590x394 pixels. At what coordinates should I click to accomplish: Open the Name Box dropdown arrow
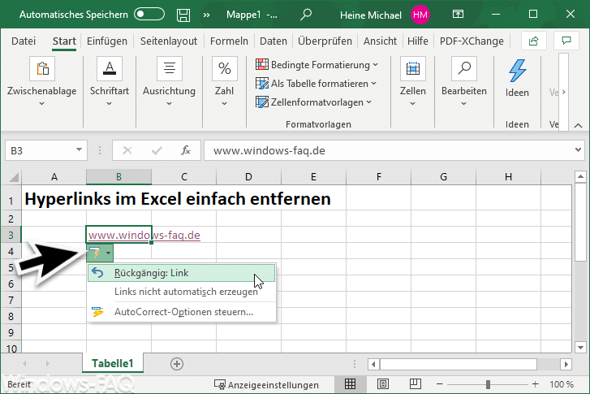(x=79, y=150)
